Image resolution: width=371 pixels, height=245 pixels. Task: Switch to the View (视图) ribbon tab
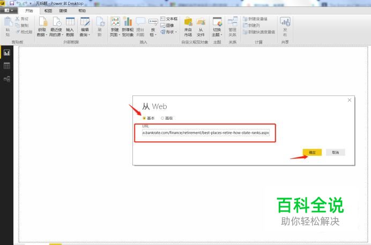click(48, 11)
